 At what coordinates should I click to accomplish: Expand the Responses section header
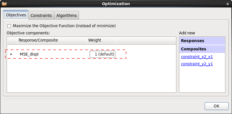click(202, 41)
